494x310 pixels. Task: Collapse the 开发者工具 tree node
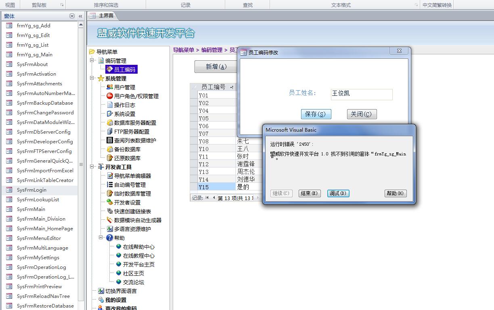point(92,167)
